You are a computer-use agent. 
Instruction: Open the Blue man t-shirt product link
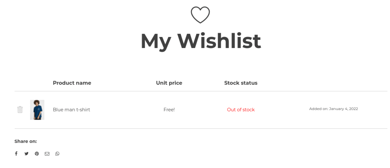pos(71,109)
